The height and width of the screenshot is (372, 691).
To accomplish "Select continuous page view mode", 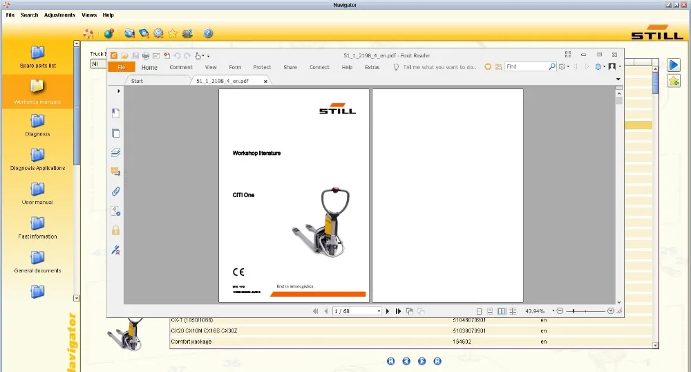I will tap(490, 311).
